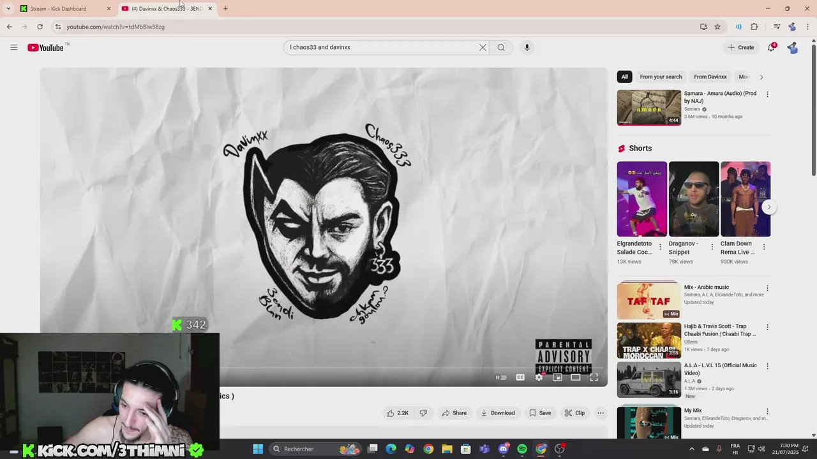Open options for Samara - Amara video
The height and width of the screenshot is (459, 817).
tap(767, 94)
